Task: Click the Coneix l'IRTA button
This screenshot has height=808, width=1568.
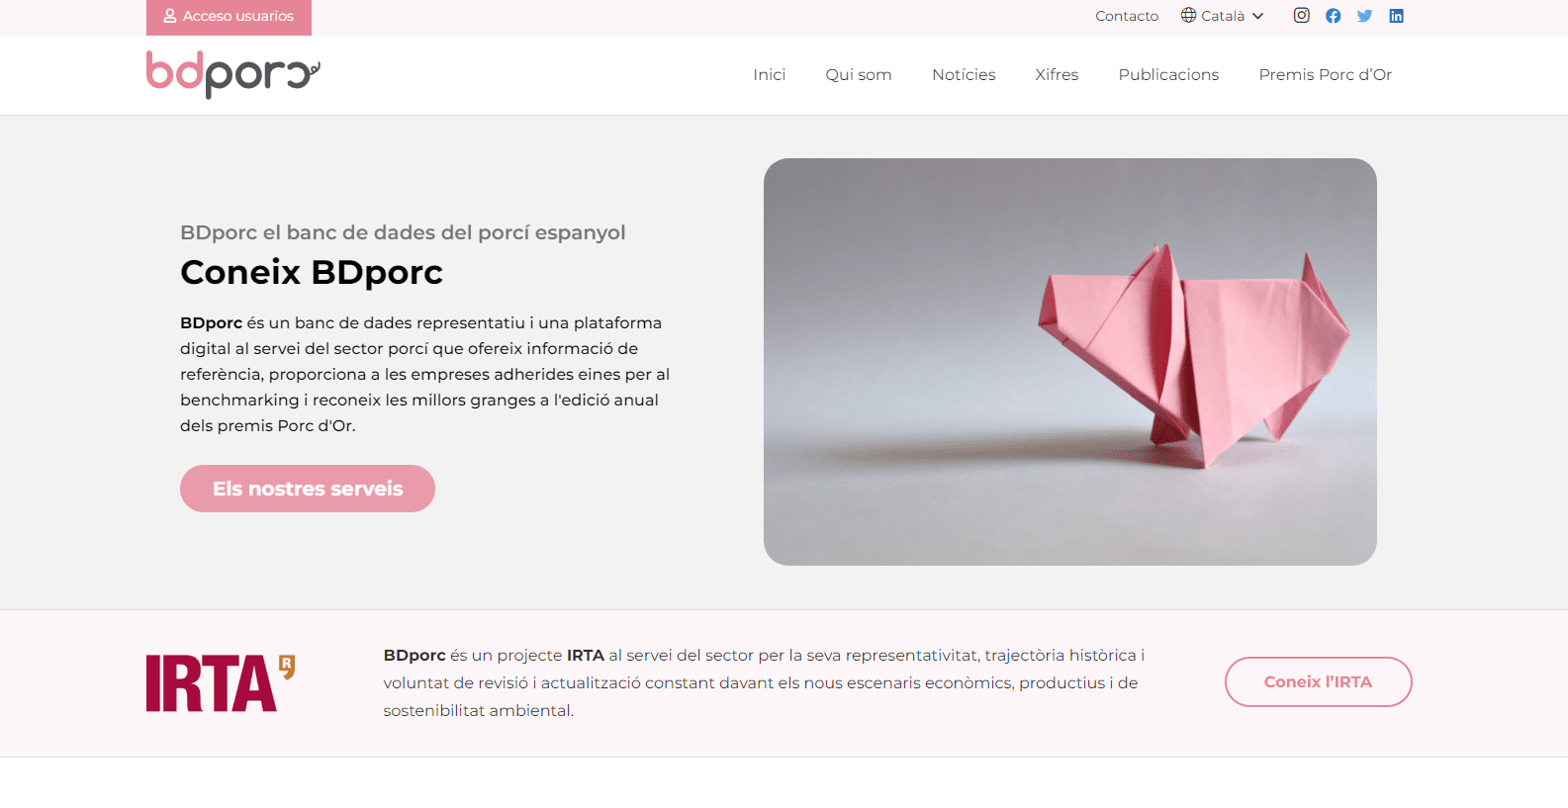Action: pyautogui.click(x=1318, y=682)
